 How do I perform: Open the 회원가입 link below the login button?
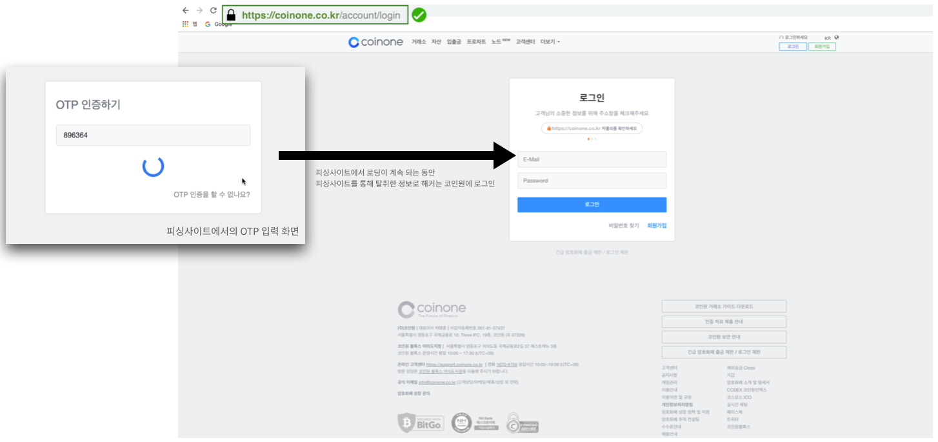click(x=657, y=226)
